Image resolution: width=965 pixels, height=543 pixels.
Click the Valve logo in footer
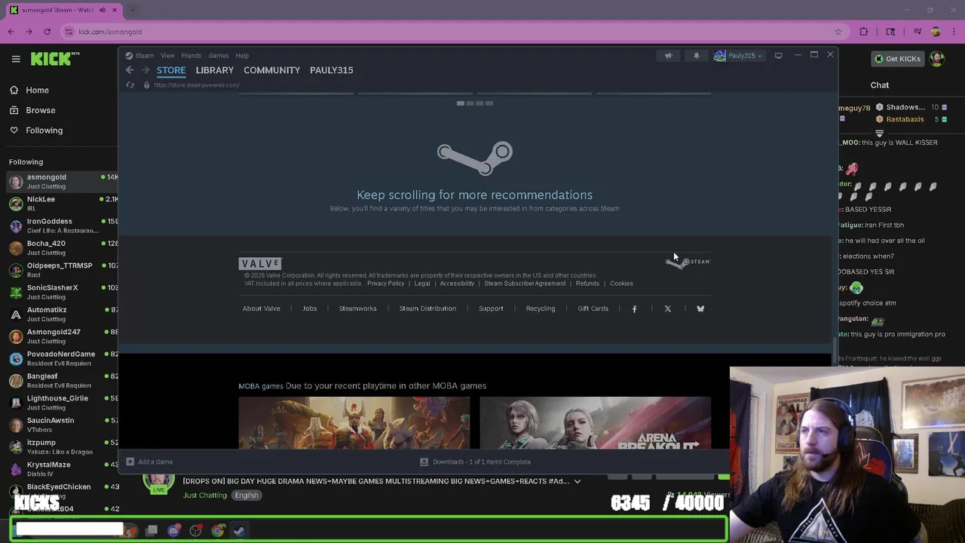[260, 263]
